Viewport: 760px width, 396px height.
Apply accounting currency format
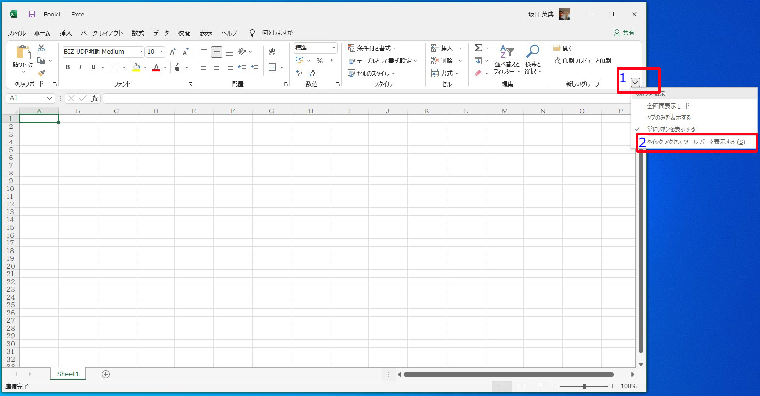click(x=300, y=61)
